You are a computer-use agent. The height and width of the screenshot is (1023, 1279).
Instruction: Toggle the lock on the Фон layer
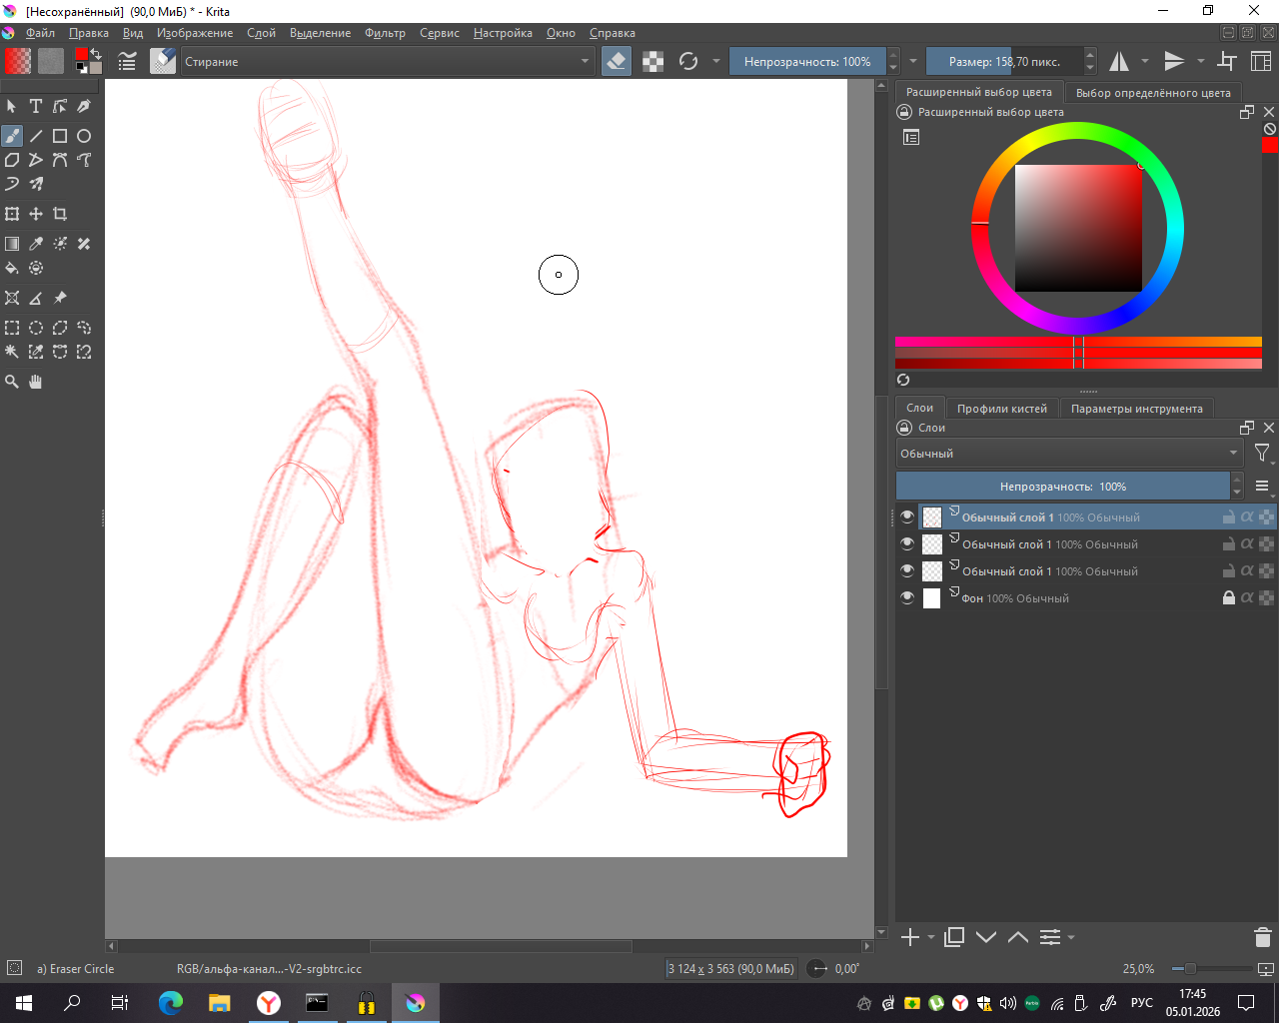1229,597
